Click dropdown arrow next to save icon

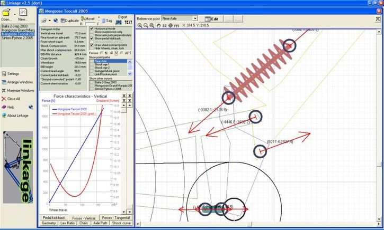click(49, 21)
